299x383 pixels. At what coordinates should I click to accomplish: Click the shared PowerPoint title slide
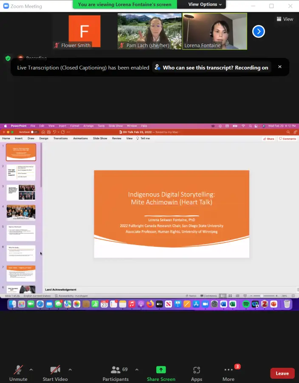172,214
